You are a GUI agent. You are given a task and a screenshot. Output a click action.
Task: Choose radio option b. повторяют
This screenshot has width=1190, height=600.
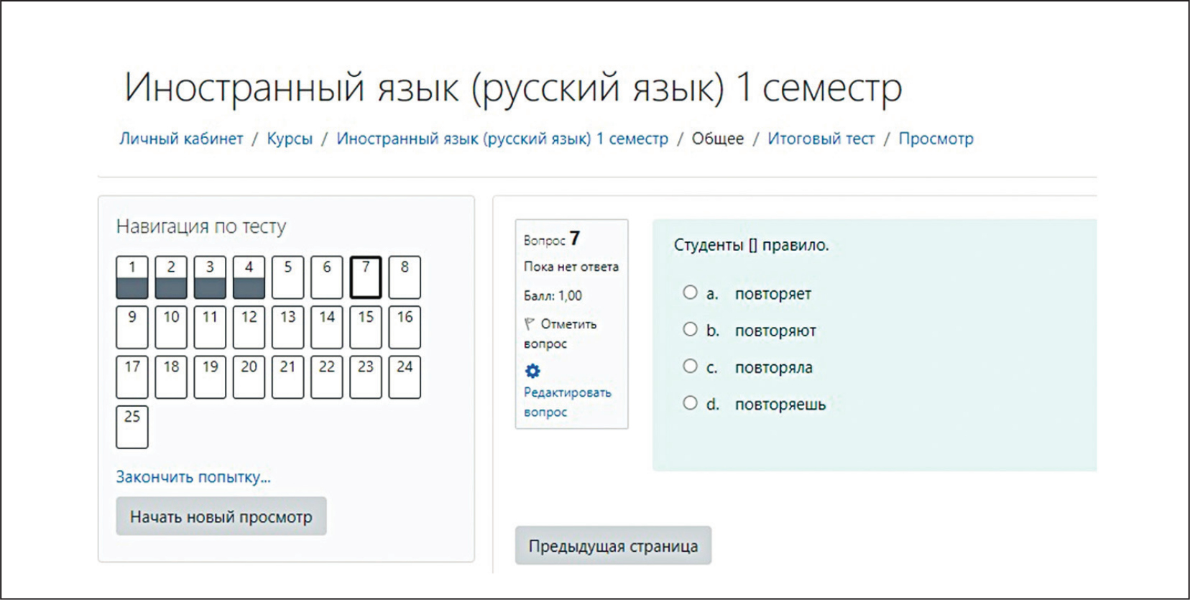click(690, 329)
